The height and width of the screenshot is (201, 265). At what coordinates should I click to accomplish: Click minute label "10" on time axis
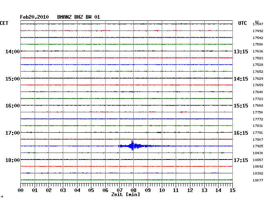[x=162, y=190]
